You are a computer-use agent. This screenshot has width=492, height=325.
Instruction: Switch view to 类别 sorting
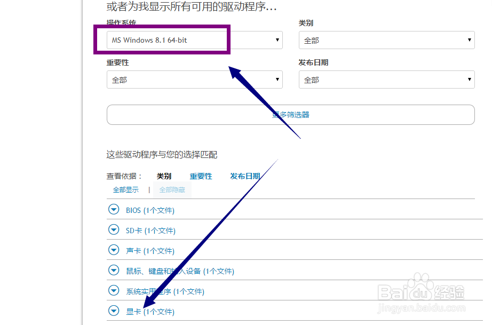pyautogui.click(x=163, y=176)
